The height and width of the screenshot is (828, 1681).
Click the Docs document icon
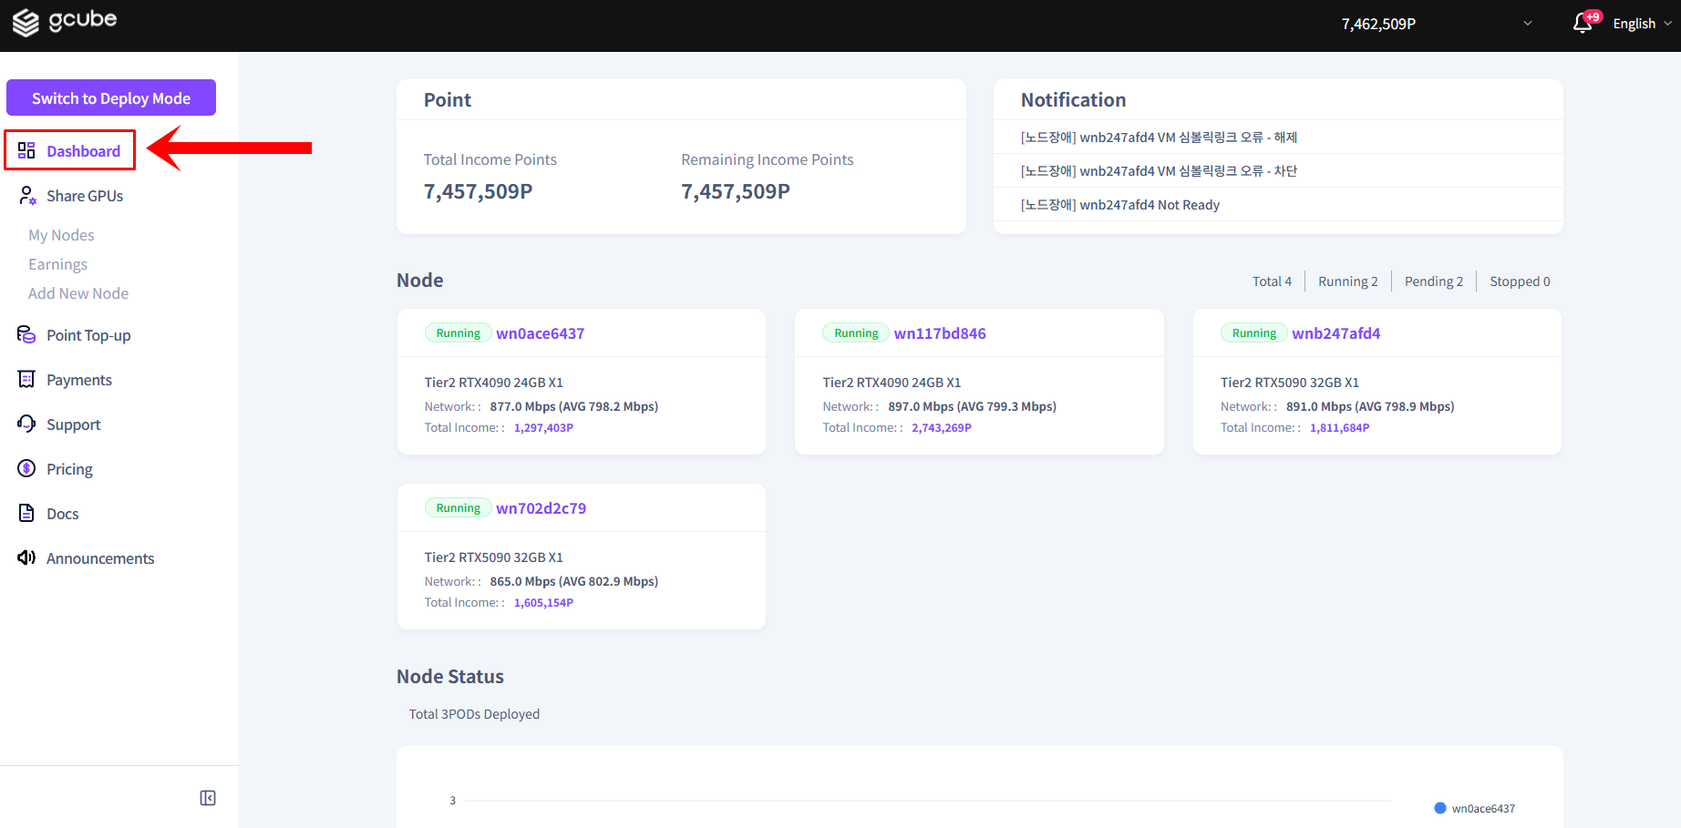coord(26,513)
